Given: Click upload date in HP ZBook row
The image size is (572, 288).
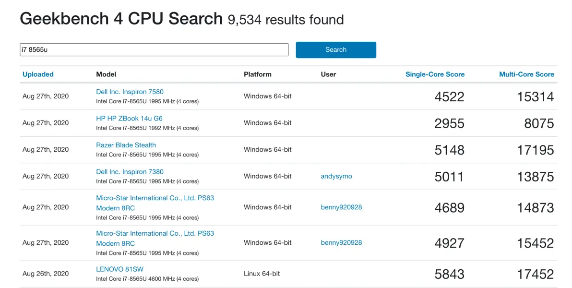Looking at the screenshot, I should (x=46, y=123).
